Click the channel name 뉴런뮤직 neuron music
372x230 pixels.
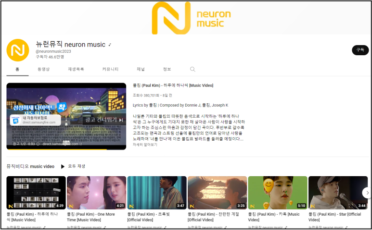[70, 44]
